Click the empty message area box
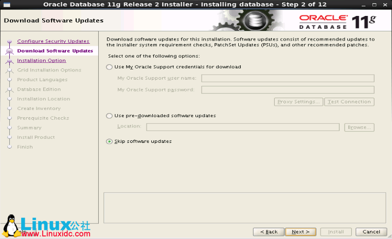The image size is (392, 239). 245,208
